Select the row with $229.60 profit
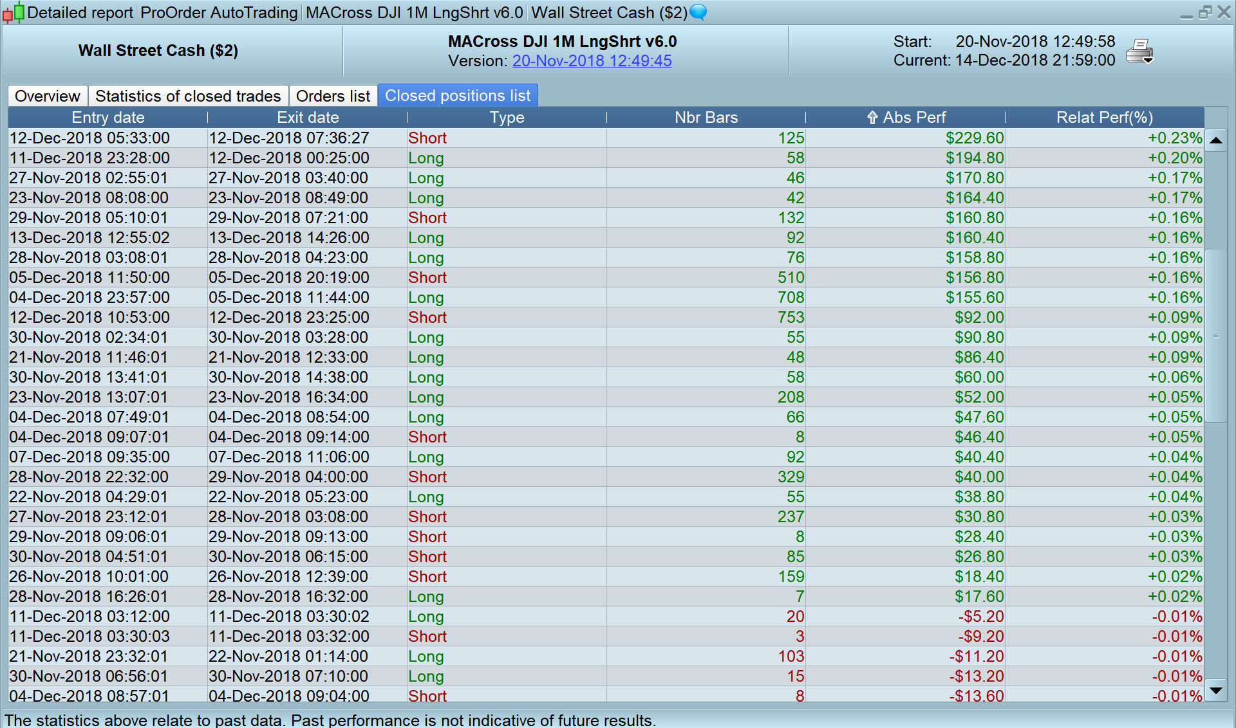Screen dimensions: 1236x728 (974, 138)
